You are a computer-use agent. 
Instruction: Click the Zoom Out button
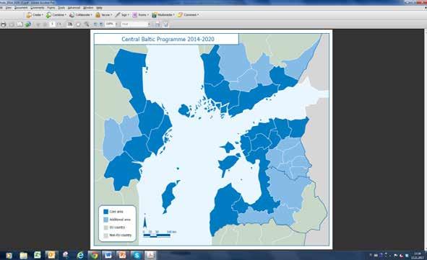(95, 24)
